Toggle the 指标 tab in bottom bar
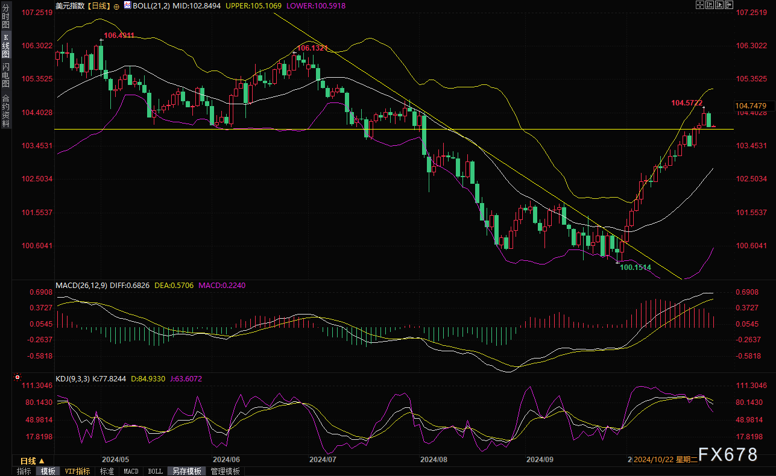776x476 pixels. (x=24, y=471)
